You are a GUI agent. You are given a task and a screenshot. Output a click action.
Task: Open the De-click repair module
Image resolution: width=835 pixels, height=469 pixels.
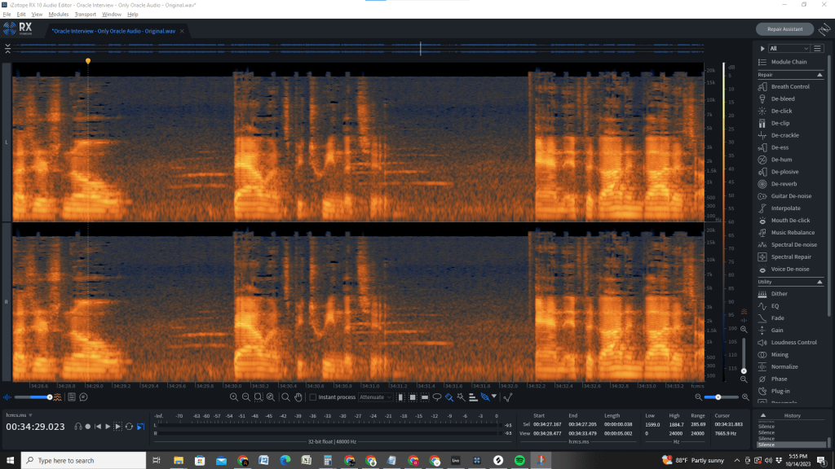point(781,111)
